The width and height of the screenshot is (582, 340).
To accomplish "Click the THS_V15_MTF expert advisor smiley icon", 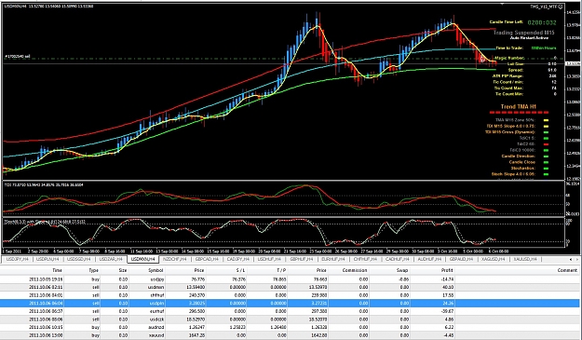I will point(562,7).
